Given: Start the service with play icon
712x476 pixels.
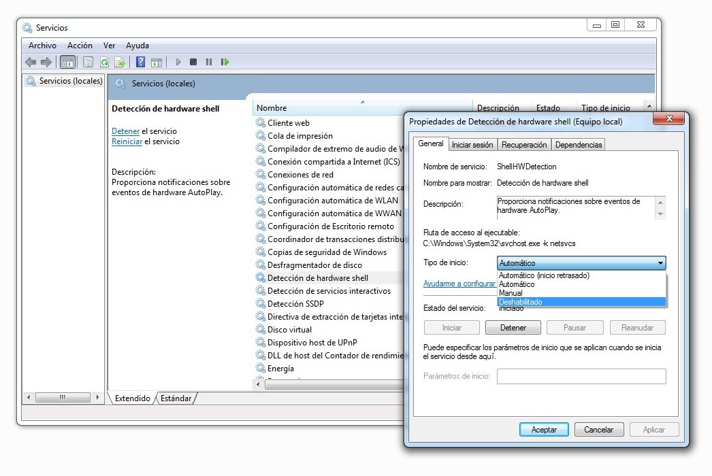Looking at the screenshot, I should click(x=178, y=62).
